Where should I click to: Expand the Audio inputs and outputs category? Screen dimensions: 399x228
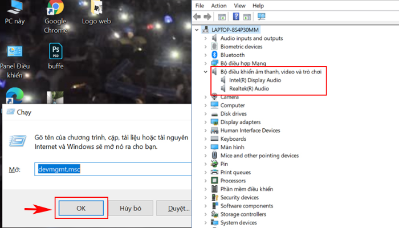click(205, 38)
